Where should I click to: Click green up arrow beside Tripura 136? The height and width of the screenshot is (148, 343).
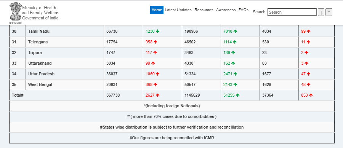tap(233, 53)
